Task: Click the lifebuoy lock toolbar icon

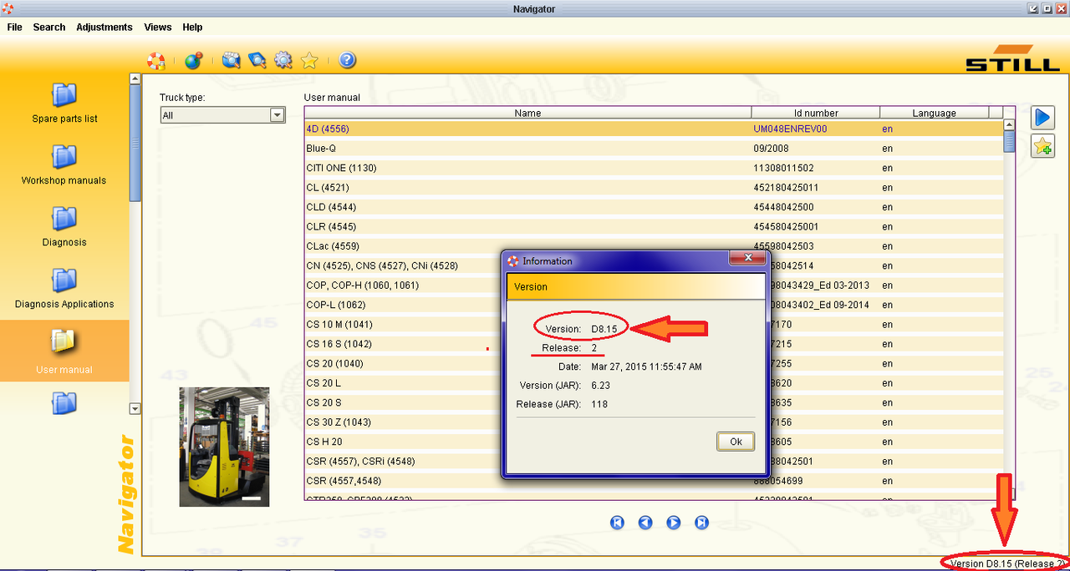Action: click(156, 60)
